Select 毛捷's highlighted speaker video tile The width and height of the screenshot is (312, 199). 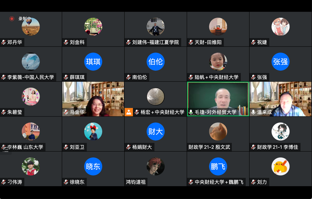pos(218,99)
